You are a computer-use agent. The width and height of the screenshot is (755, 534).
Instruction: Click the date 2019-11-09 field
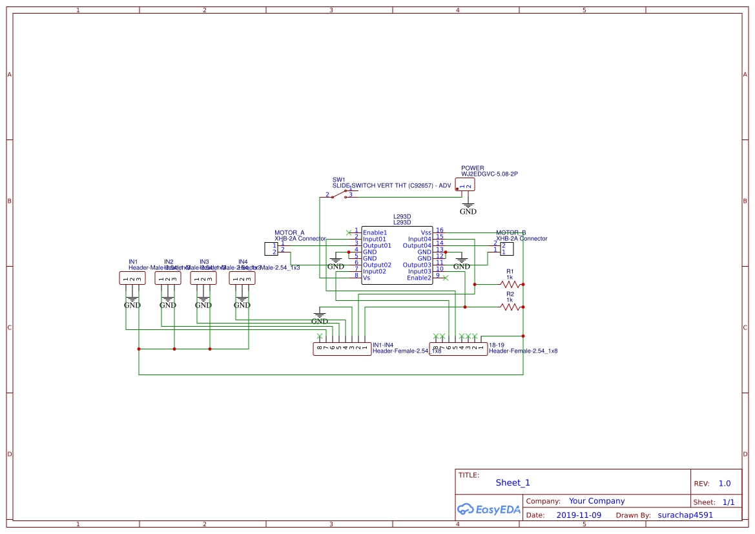pyautogui.click(x=579, y=515)
